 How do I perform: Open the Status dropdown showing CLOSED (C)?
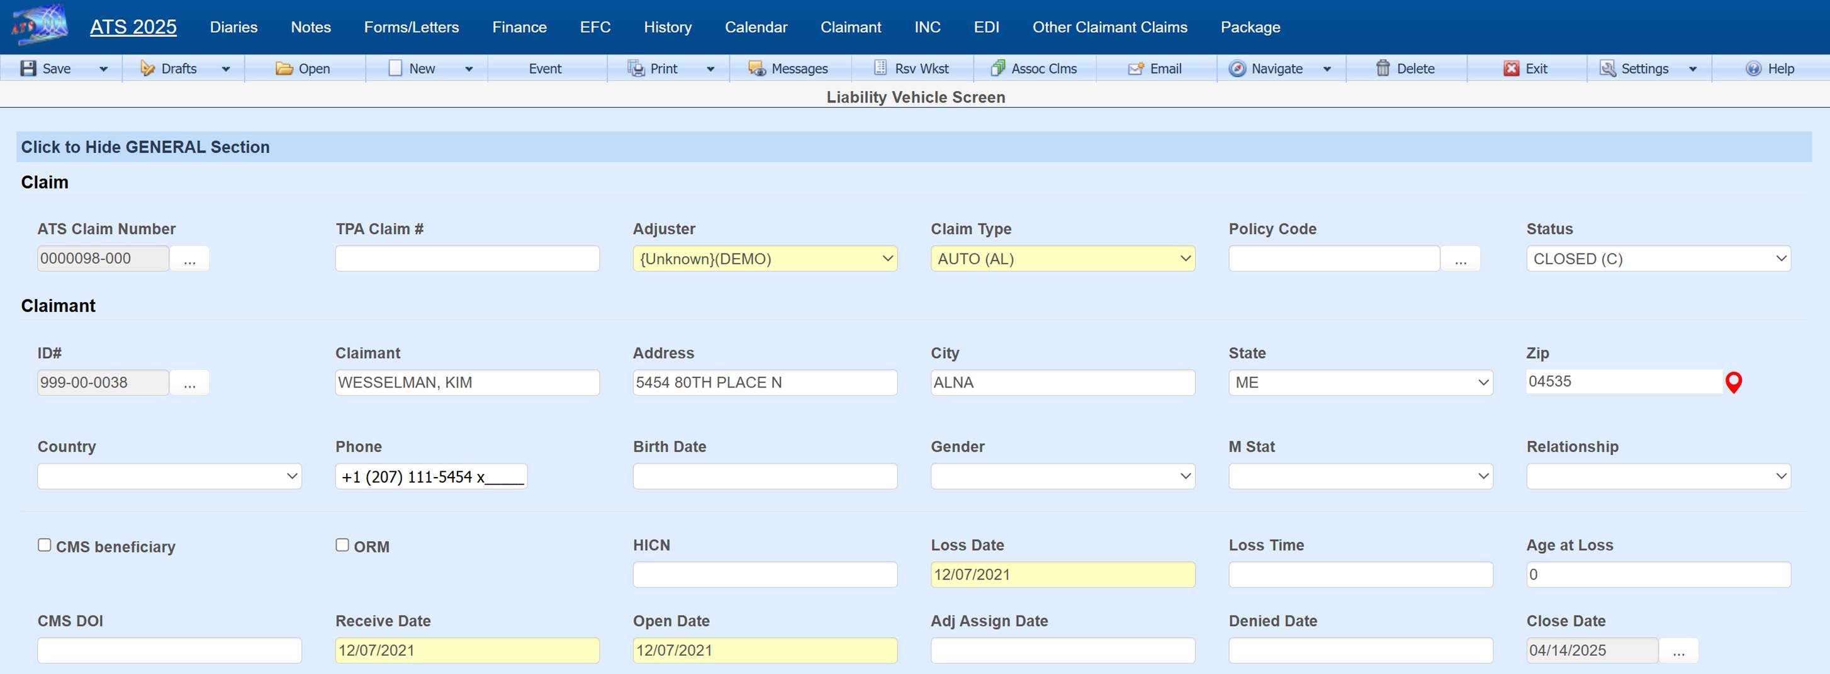(1658, 259)
